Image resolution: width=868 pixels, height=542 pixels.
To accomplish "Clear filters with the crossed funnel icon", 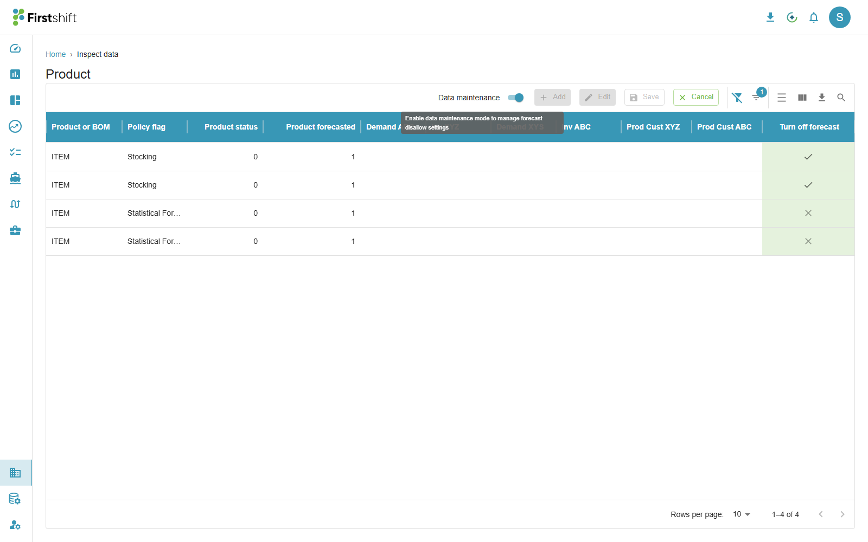I will pos(737,98).
